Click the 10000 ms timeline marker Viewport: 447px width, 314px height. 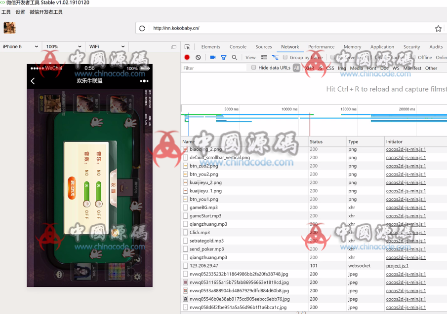point(289,109)
